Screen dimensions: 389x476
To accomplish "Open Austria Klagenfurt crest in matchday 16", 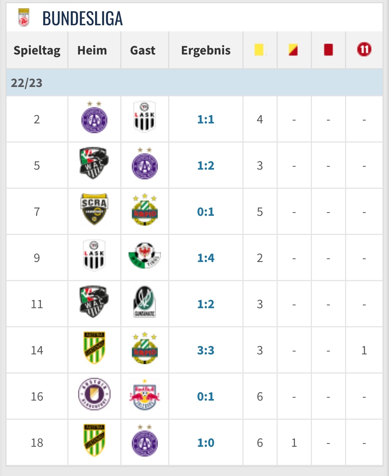I will (x=94, y=394).
